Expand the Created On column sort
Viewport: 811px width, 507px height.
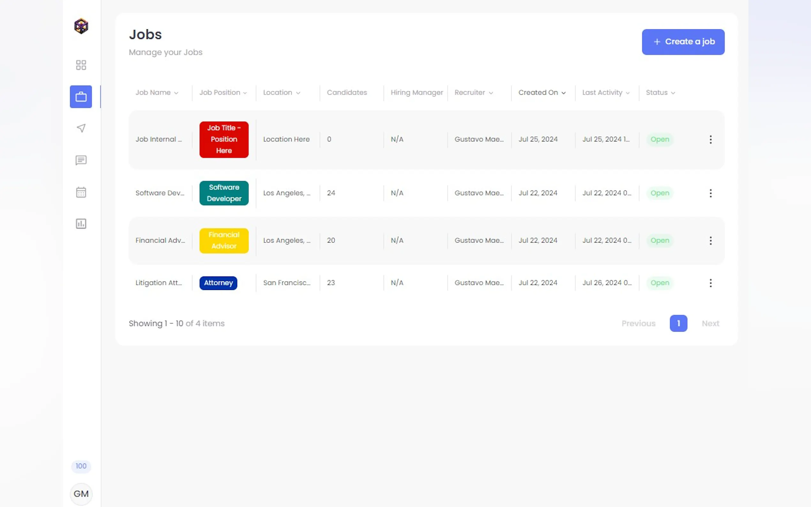[x=542, y=93]
